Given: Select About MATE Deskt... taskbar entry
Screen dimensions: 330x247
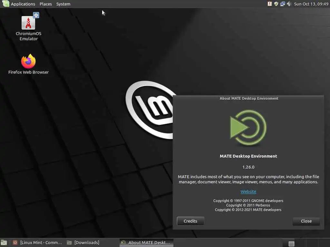Looking at the screenshot, I should pos(147,242).
